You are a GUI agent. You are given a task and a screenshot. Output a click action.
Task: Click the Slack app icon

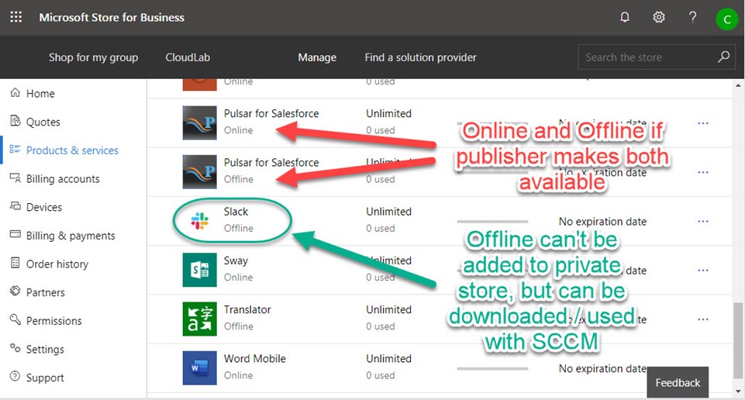coord(199,221)
